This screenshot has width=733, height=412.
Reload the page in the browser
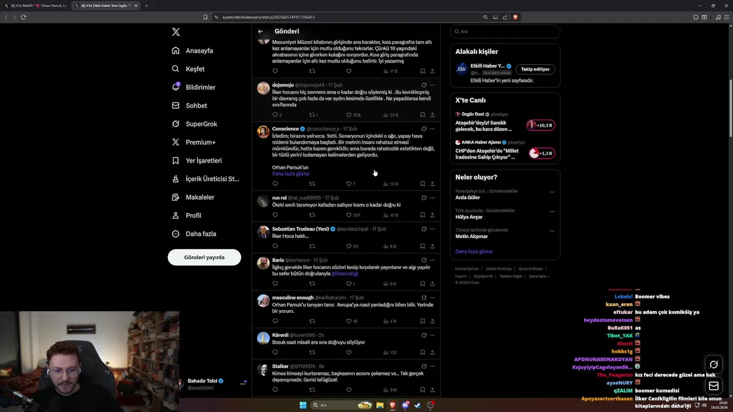(23, 17)
